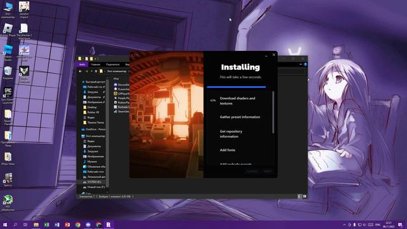Select Локальный диск in Explorer sidebar
The width and height of the screenshot is (407, 229).
pyautogui.click(x=94, y=177)
